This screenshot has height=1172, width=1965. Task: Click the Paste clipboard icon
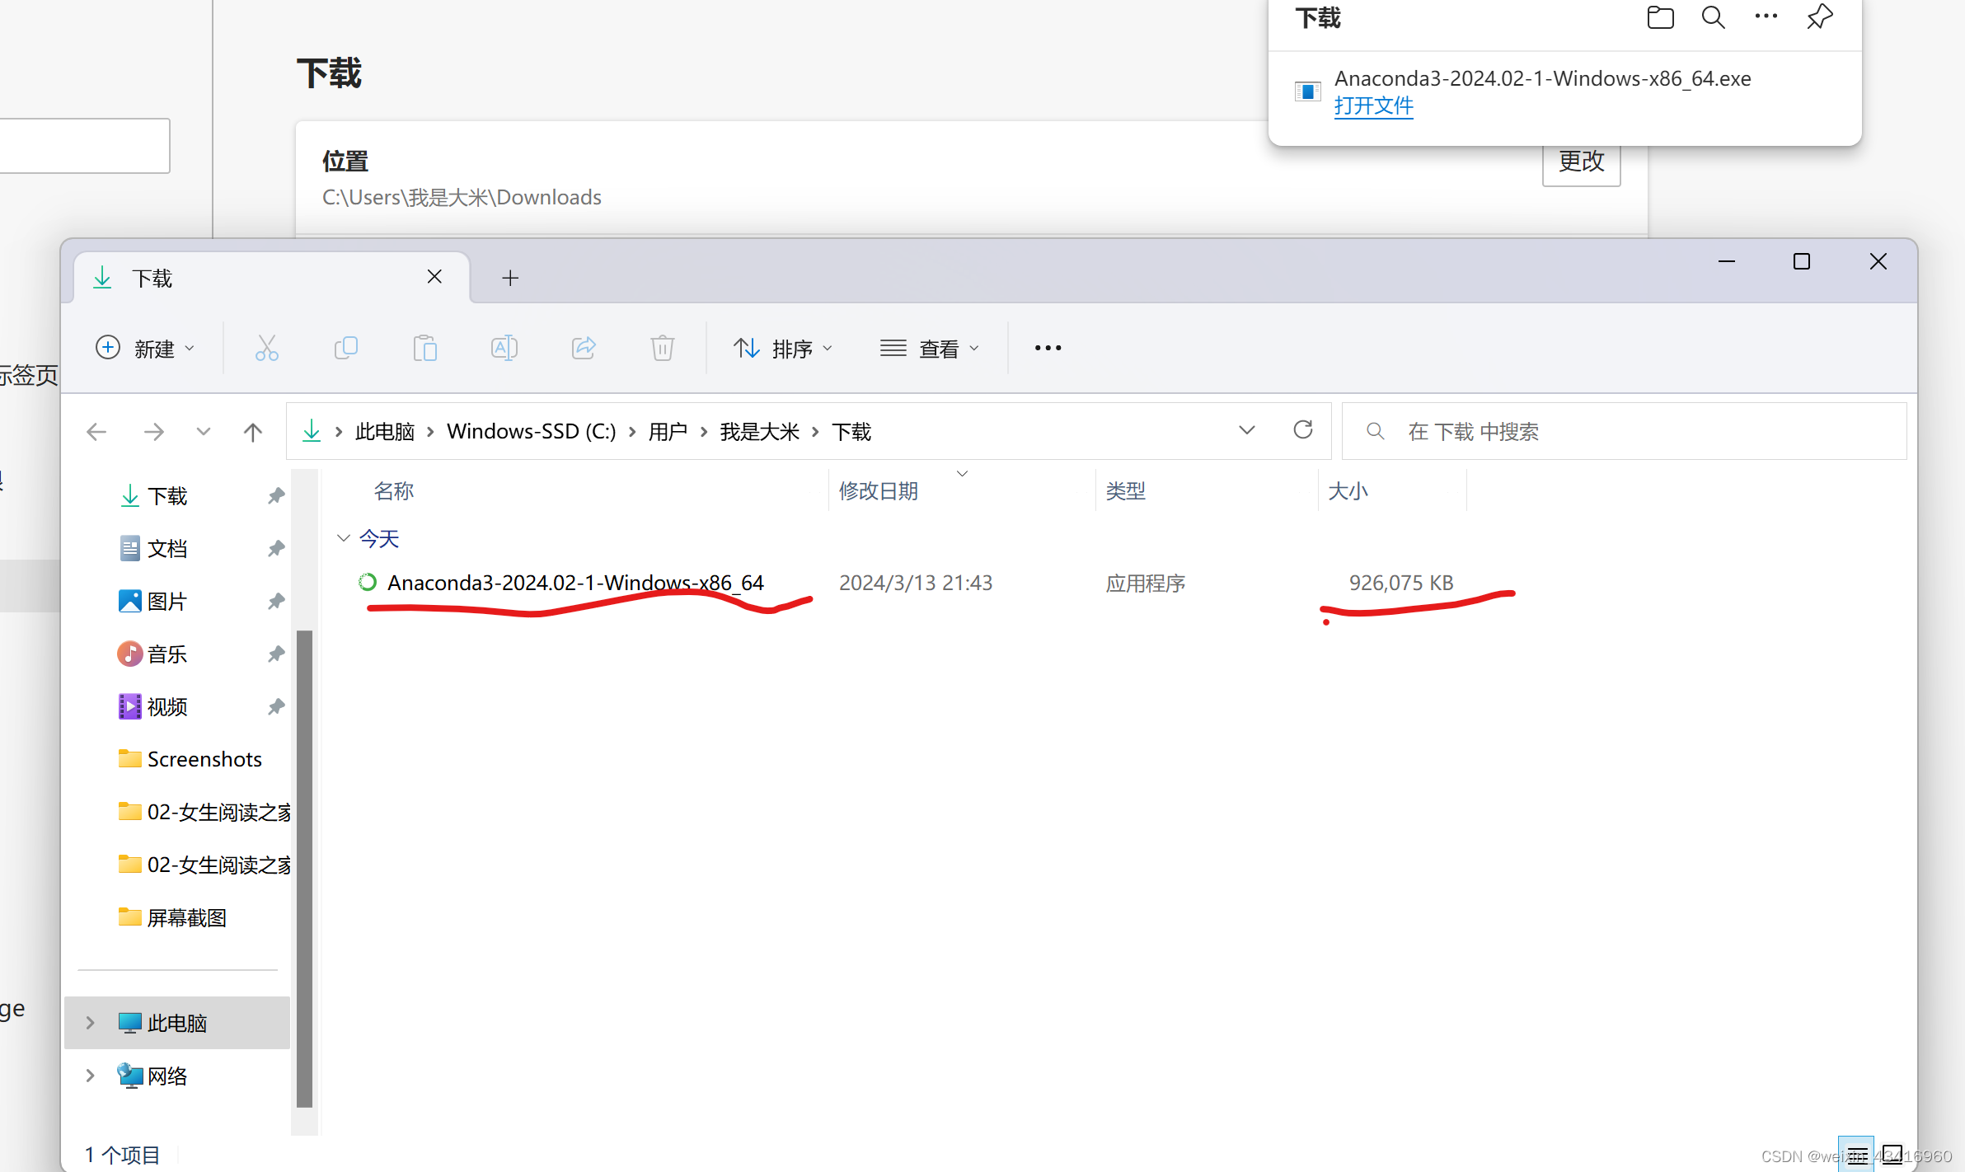[425, 349]
